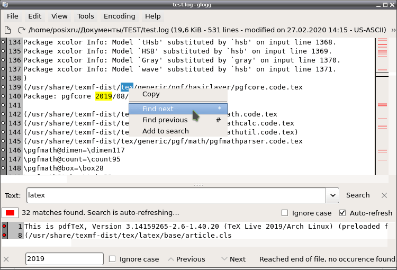The image size is (397, 270).
Task: Click line number 141 in the gutter
Action: 15,105
